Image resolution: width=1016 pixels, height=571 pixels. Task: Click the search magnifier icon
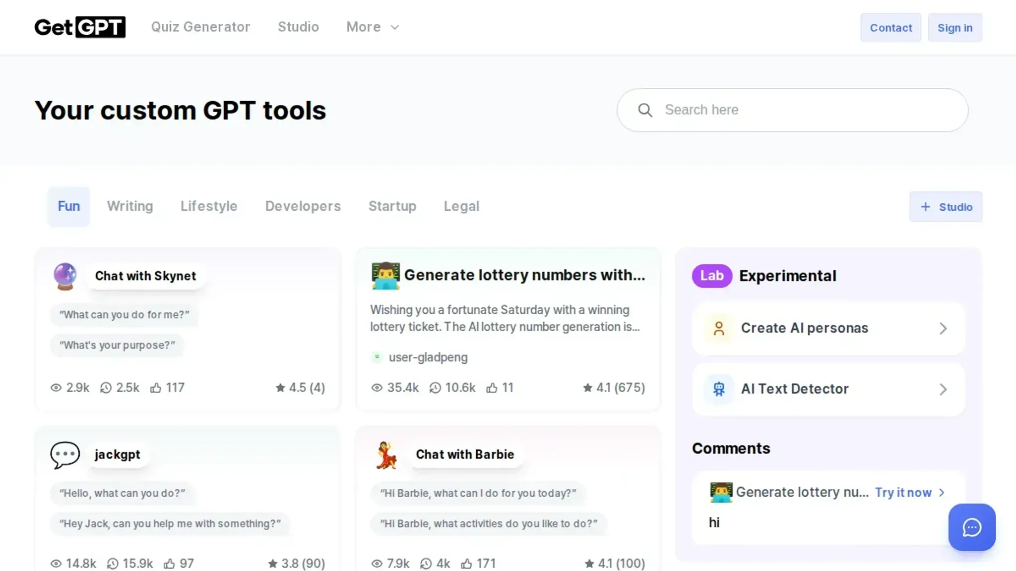[x=645, y=110]
